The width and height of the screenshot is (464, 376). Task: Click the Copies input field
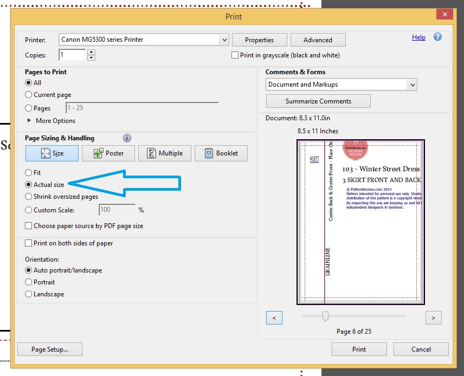coord(72,55)
